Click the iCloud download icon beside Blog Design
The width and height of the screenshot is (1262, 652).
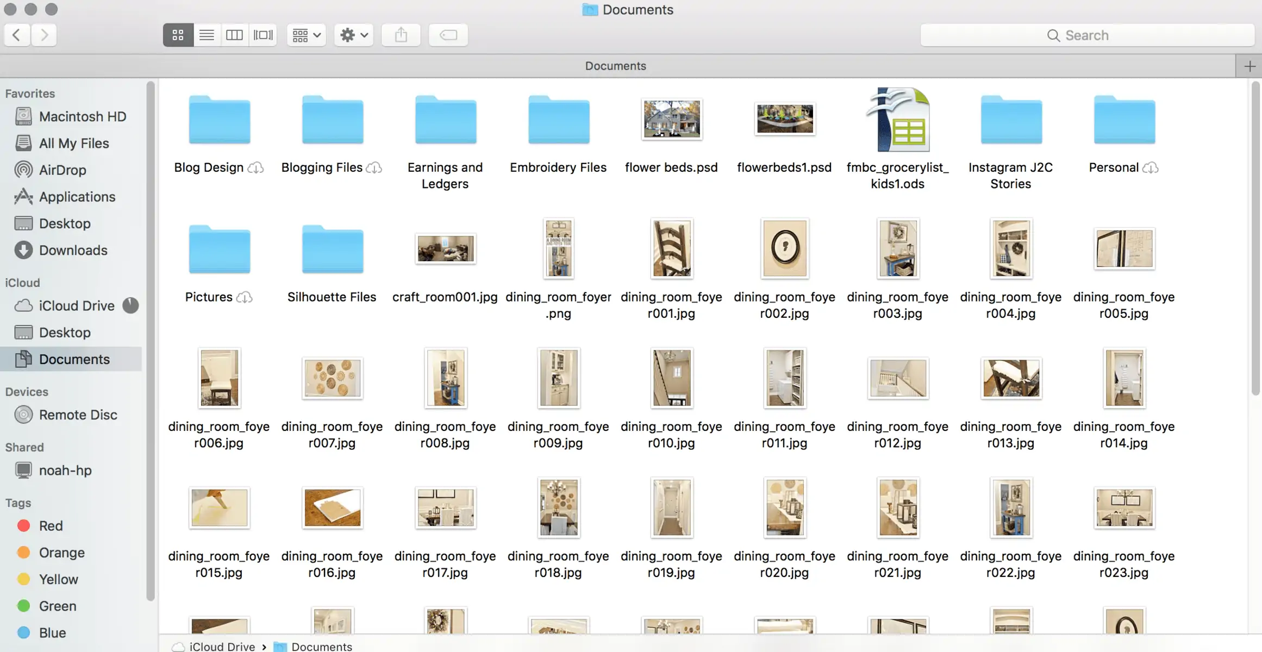coord(255,168)
